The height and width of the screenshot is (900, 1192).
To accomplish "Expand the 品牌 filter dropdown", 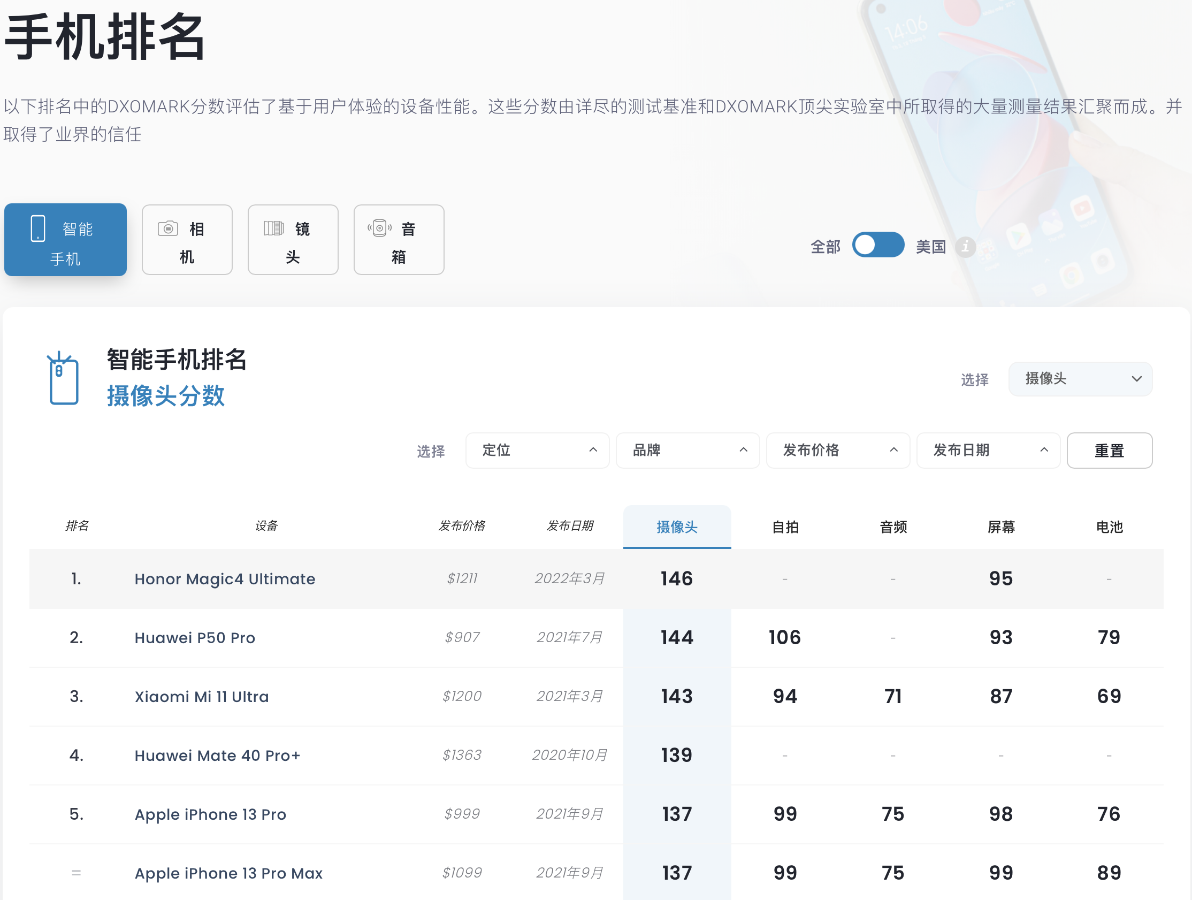I will (x=687, y=450).
